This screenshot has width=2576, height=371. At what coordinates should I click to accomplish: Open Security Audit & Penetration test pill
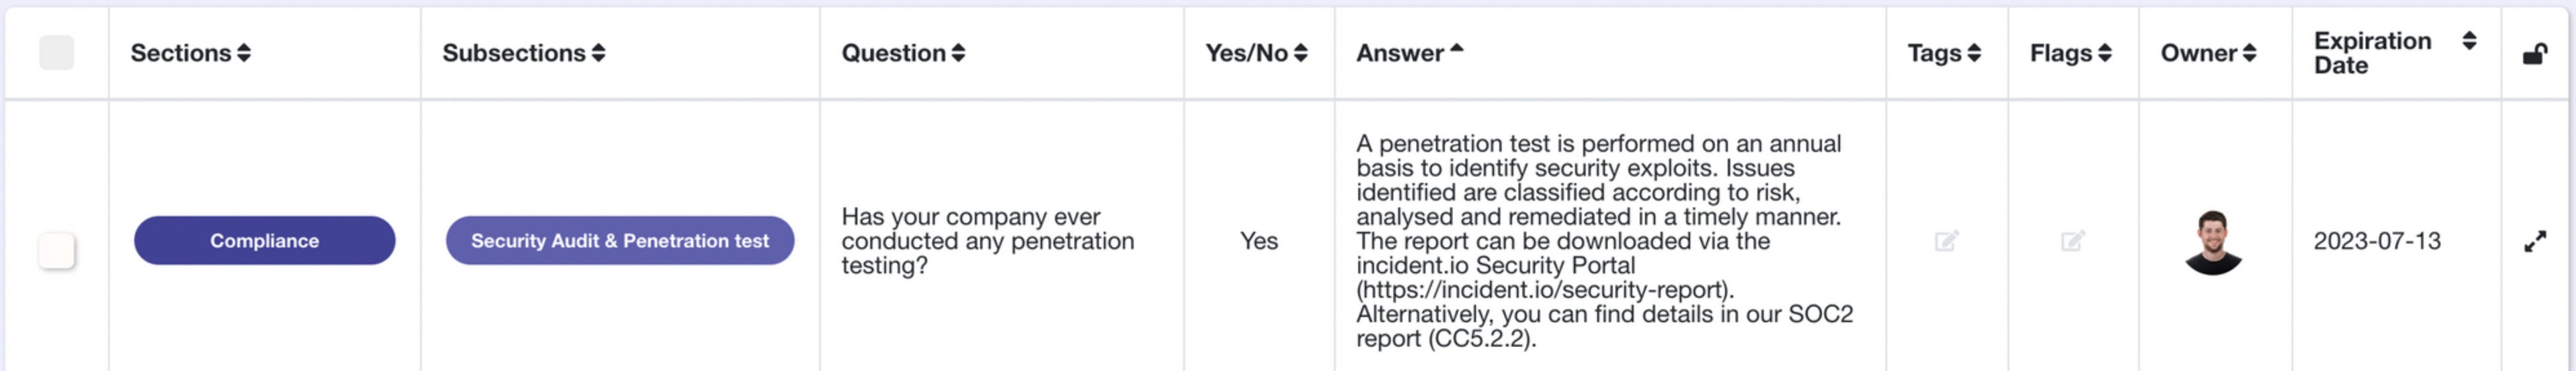pyautogui.click(x=620, y=240)
